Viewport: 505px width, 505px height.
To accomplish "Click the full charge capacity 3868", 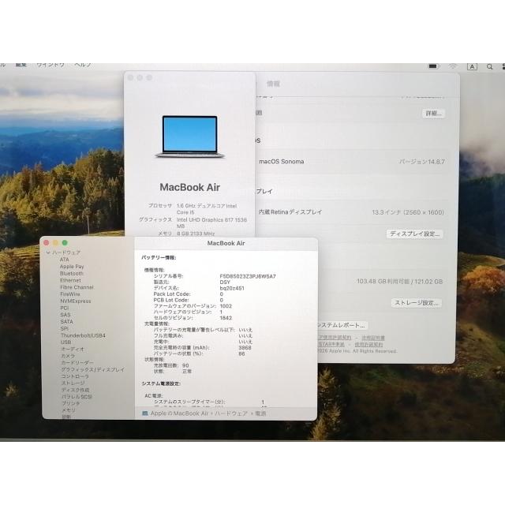I will pos(245,348).
